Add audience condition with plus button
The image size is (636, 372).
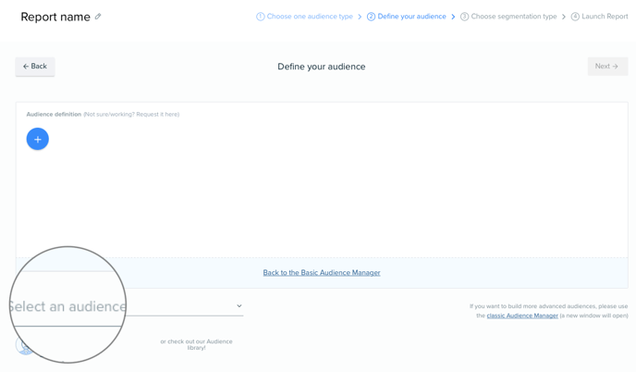(x=38, y=140)
